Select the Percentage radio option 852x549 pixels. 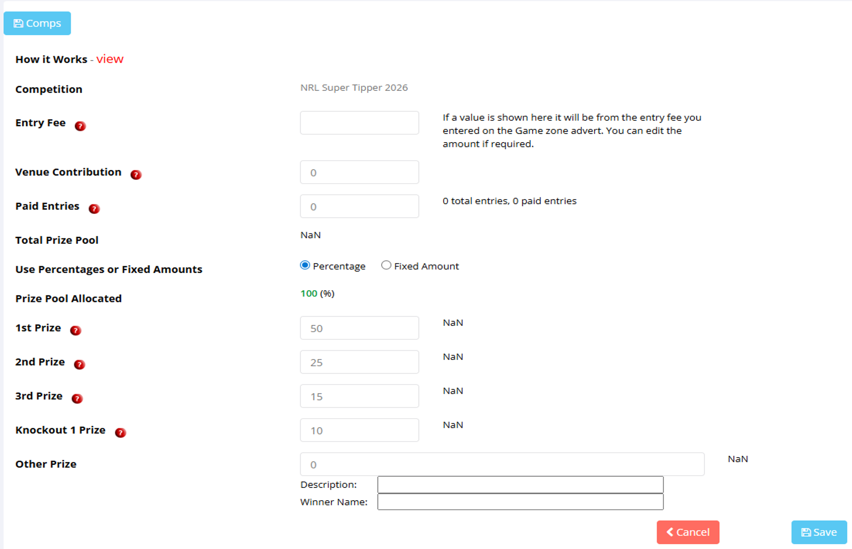point(305,265)
